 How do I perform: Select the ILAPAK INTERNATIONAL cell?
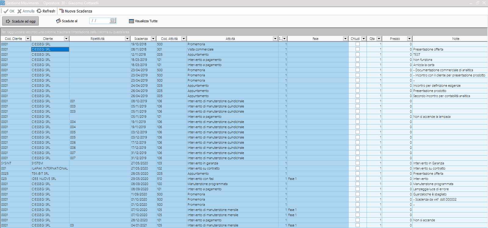click(x=50, y=168)
